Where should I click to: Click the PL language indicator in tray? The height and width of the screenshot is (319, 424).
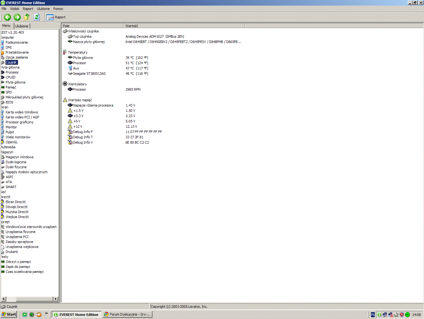click(x=373, y=315)
